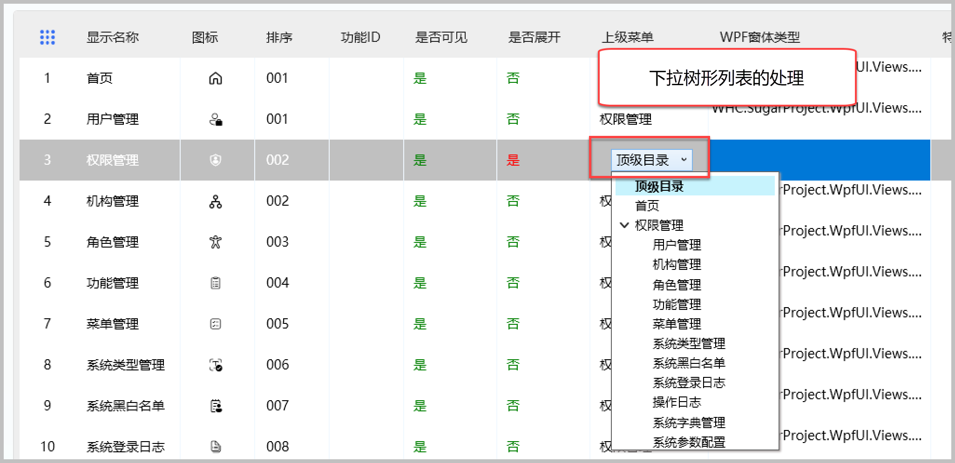
Task: Click the list icon in the 菜单管理 row
Action: (215, 323)
